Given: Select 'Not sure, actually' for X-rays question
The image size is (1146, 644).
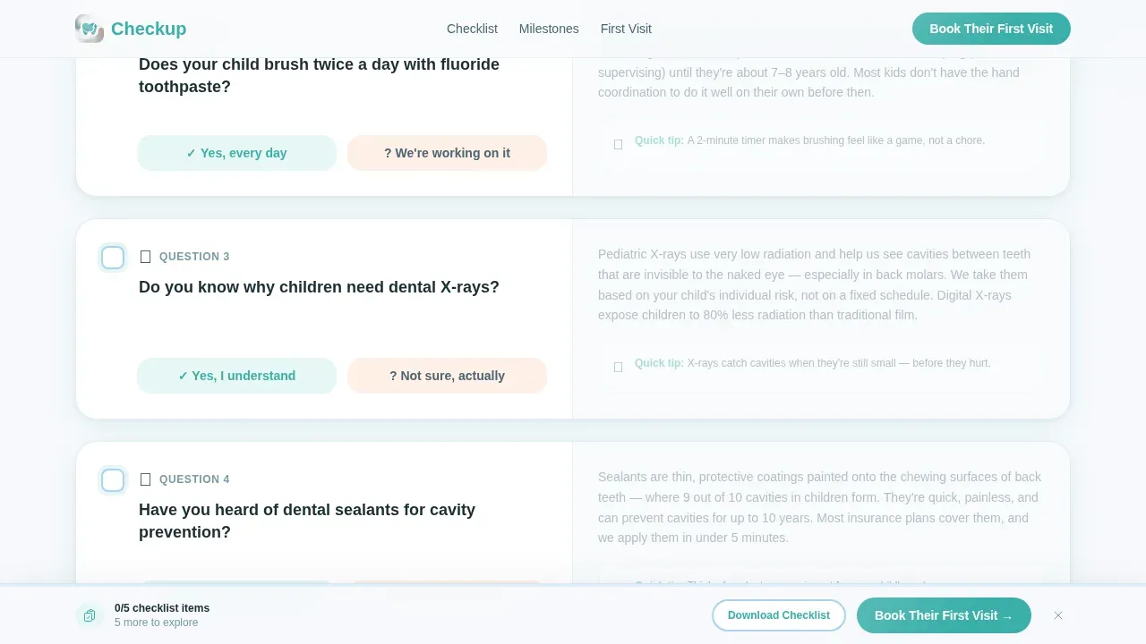Looking at the screenshot, I should coord(447,376).
